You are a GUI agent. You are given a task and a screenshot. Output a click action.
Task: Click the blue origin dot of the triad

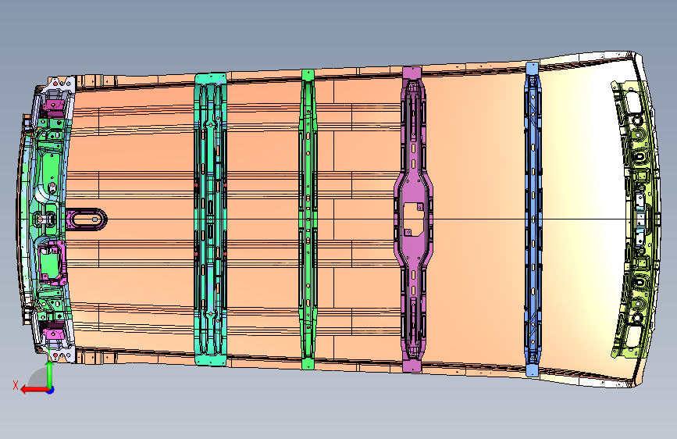pyautogui.click(x=51, y=390)
